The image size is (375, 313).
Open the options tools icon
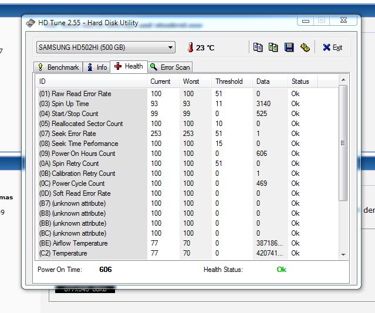tap(305, 47)
